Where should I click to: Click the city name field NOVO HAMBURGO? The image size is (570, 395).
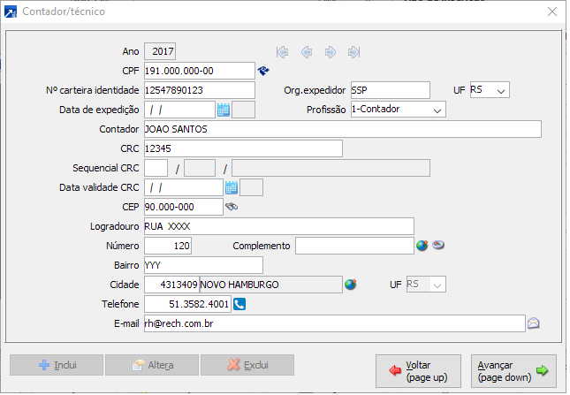pos(270,285)
